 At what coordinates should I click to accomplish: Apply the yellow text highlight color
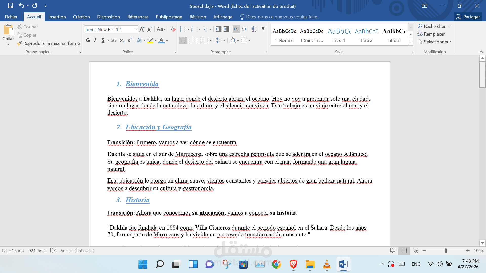pyautogui.click(x=150, y=40)
